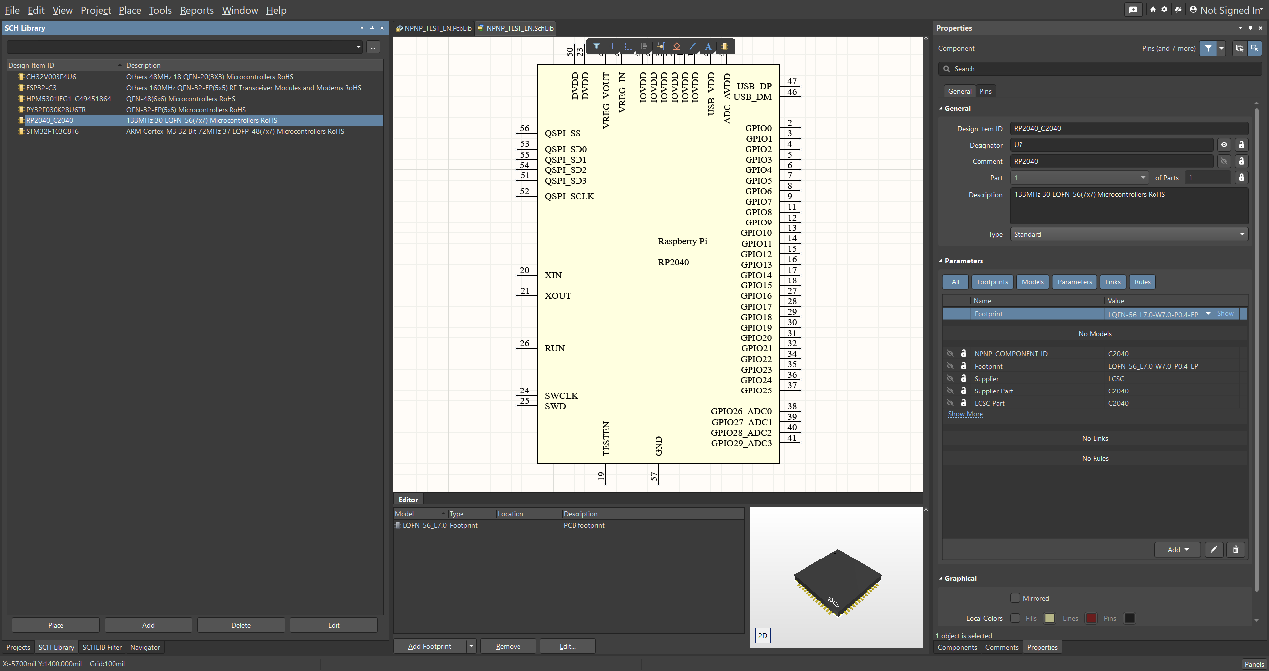Select the Place Text String tool
Viewport: 1269px width, 671px height.
coord(708,46)
